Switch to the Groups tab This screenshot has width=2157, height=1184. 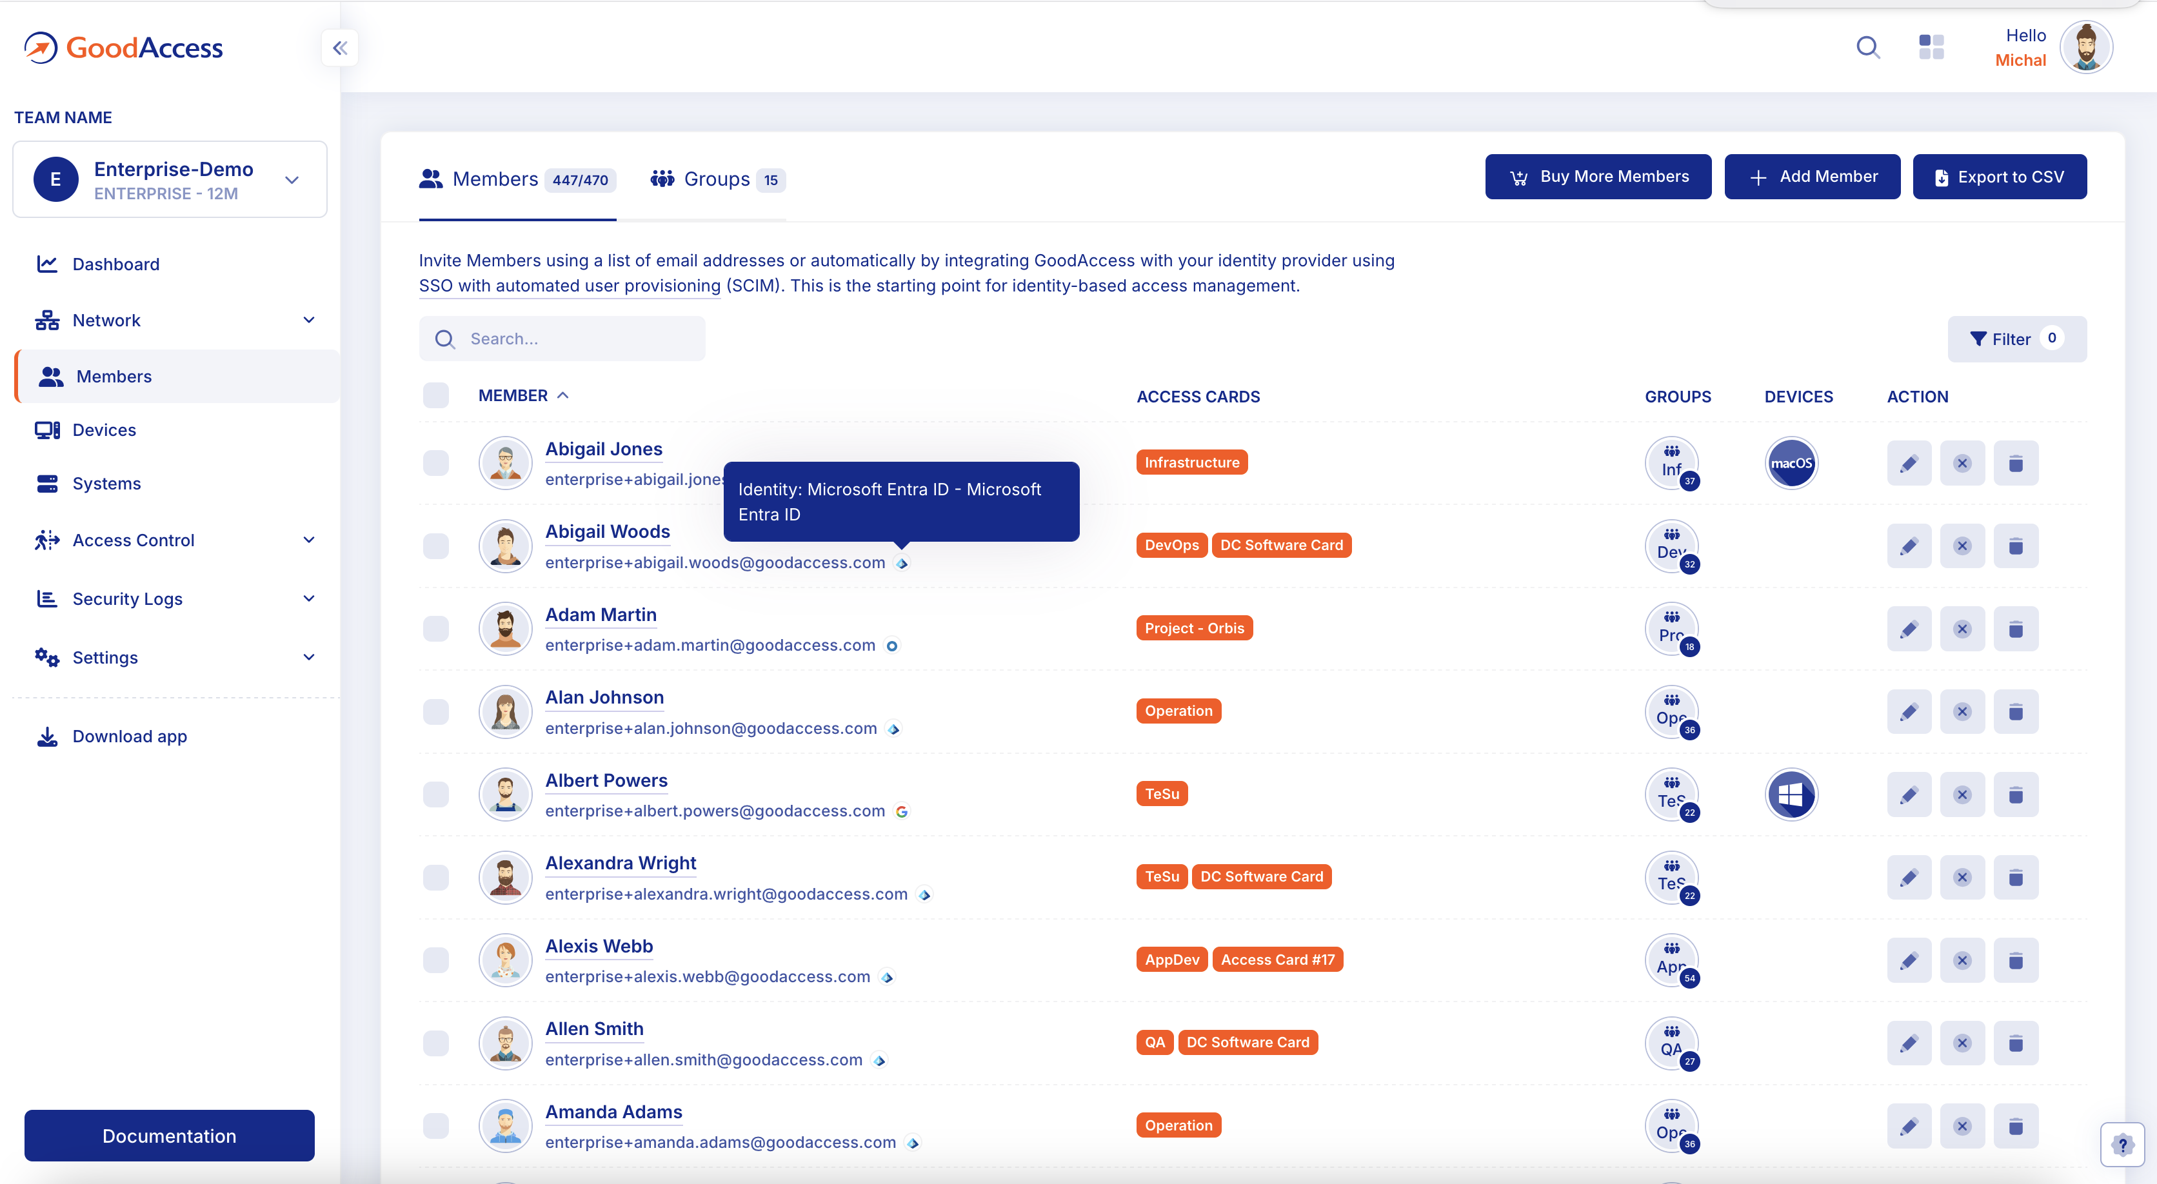click(717, 179)
